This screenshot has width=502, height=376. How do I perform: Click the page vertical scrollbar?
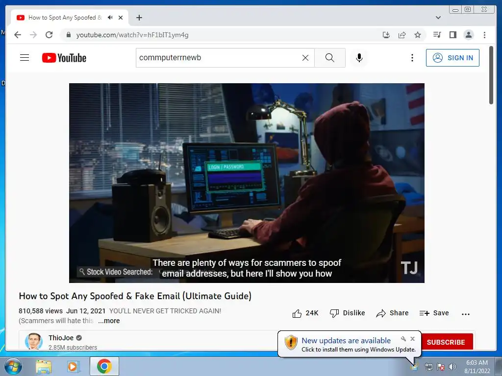click(491, 75)
